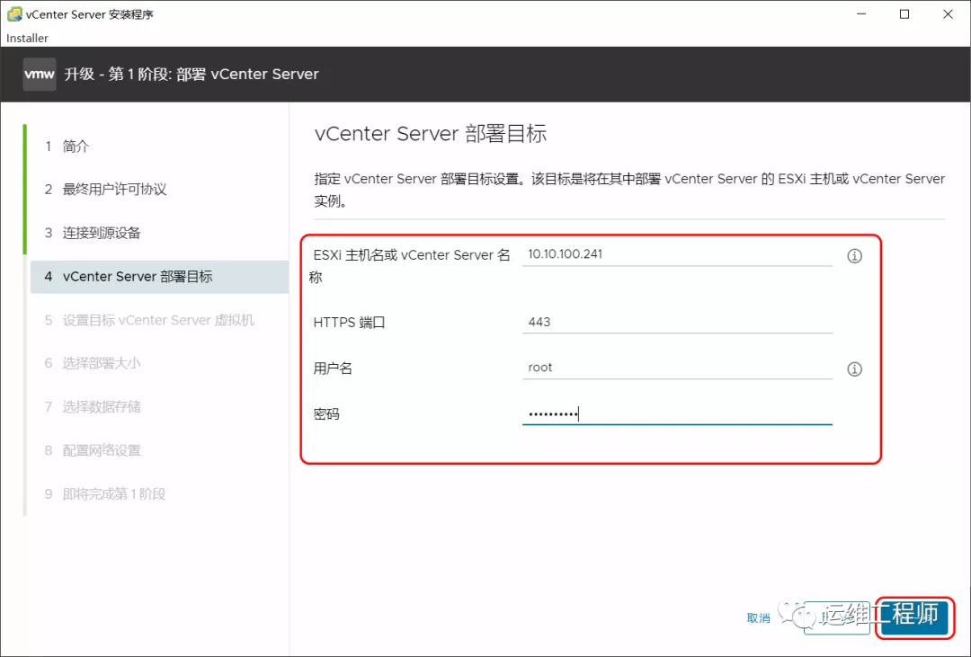Select step 4 vCenter Server 部署目标

[x=138, y=277]
